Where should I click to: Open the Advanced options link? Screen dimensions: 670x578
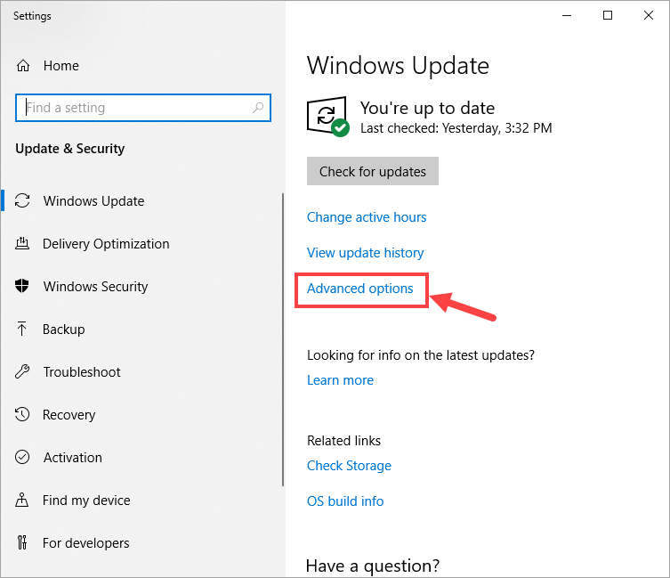[x=360, y=289]
